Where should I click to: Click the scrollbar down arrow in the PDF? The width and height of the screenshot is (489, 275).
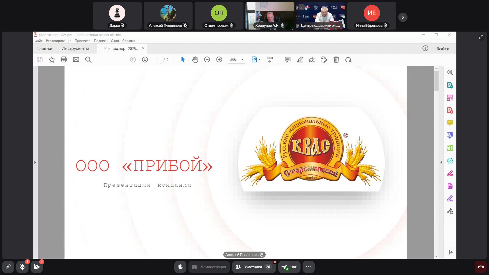436,256
